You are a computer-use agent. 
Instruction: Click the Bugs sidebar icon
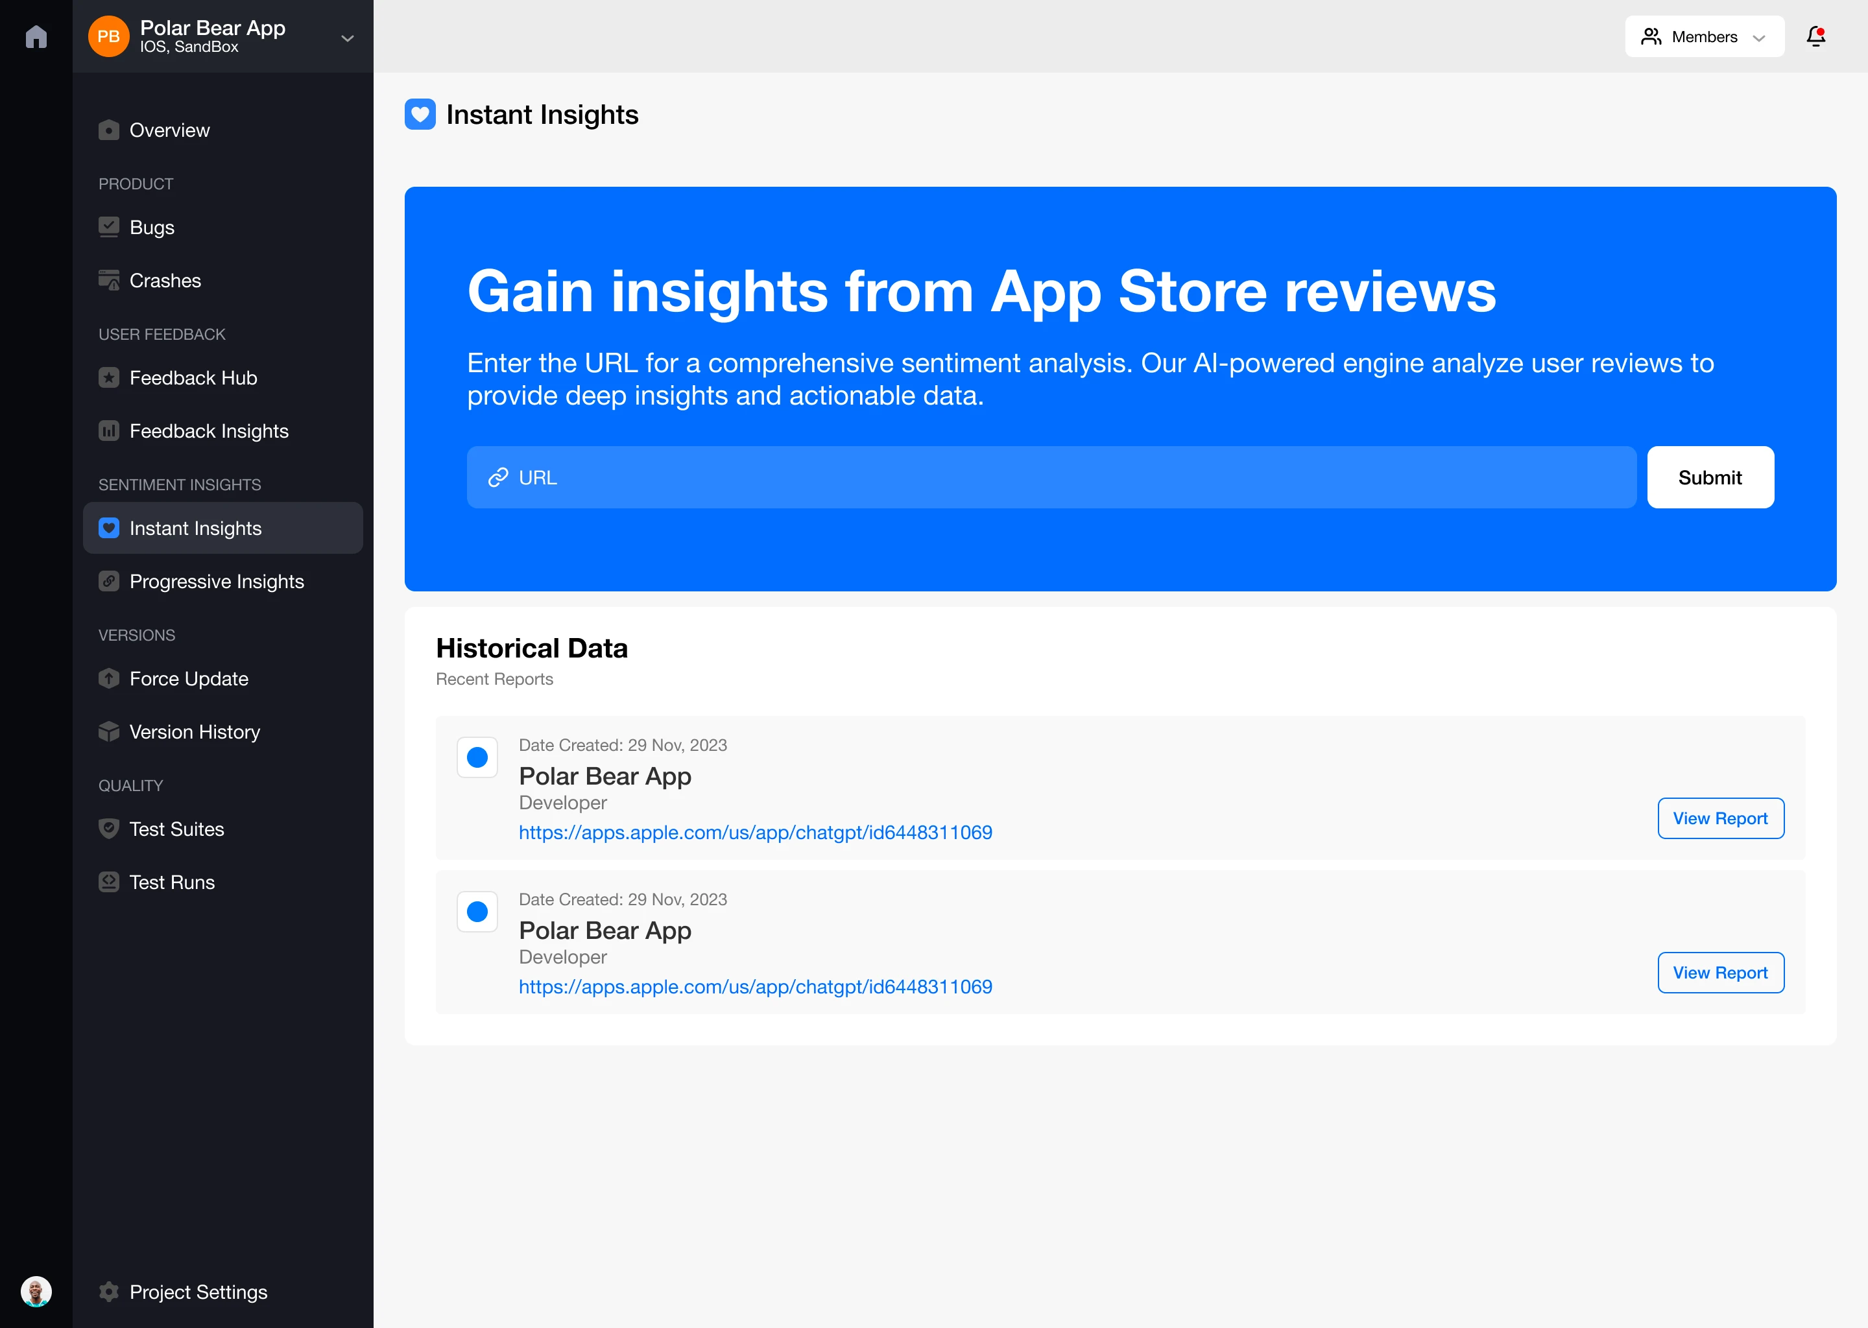[109, 228]
